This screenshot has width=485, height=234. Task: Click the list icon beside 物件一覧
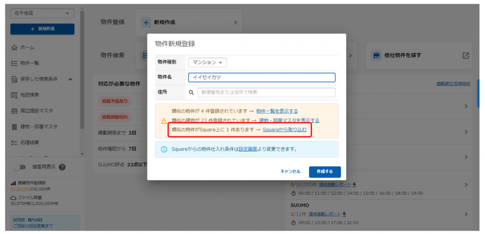pyautogui.click(x=14, y=63)
